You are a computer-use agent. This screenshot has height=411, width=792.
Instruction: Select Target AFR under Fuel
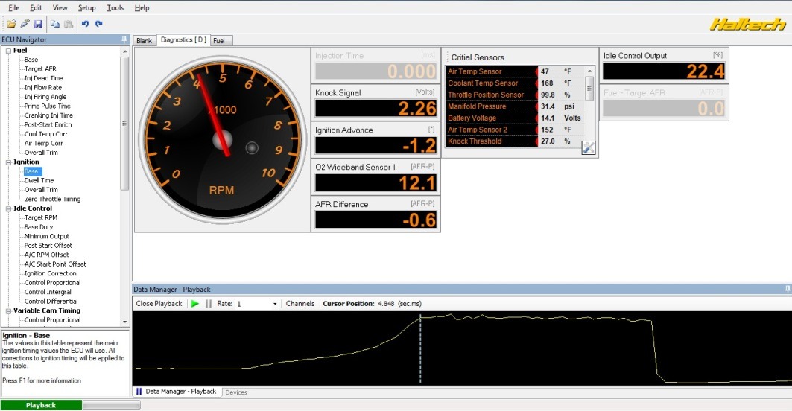(40, 69)
